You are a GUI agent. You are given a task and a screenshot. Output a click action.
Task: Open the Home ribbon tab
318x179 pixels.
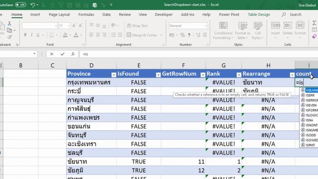17,14
